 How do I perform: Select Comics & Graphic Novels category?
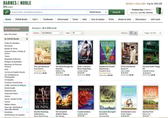(x=15, y=72)
